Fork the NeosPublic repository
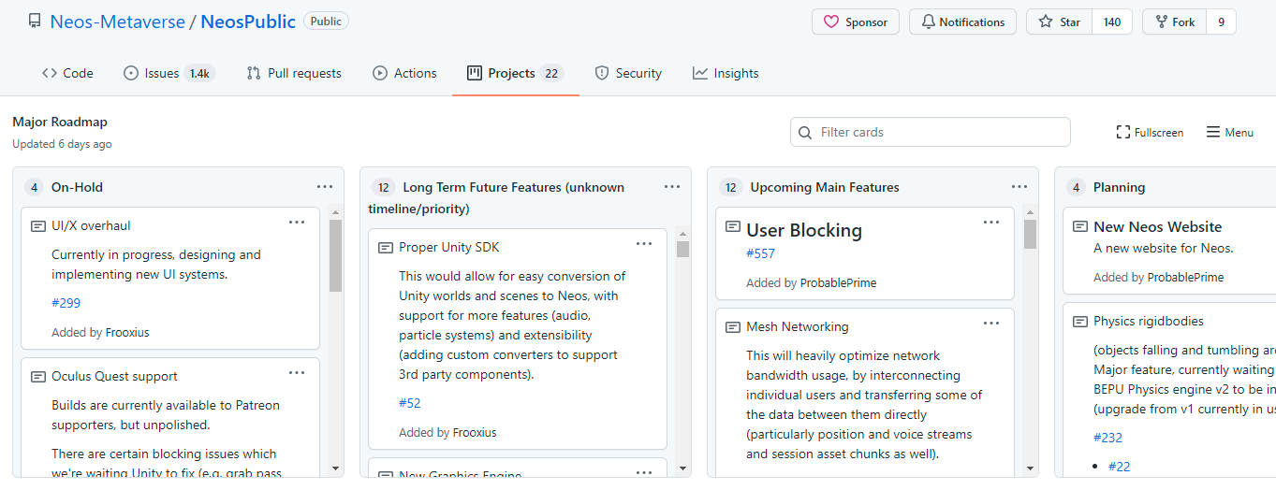 [x=1175, y=22]
